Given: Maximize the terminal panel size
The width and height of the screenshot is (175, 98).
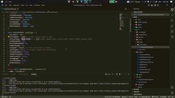Looking at the screenshot, I should [x=126, y=74].
